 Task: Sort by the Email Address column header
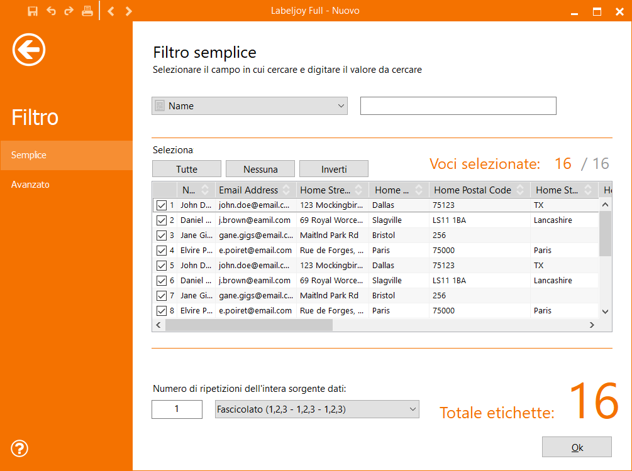pyautogui.click(x=248, y=190)
